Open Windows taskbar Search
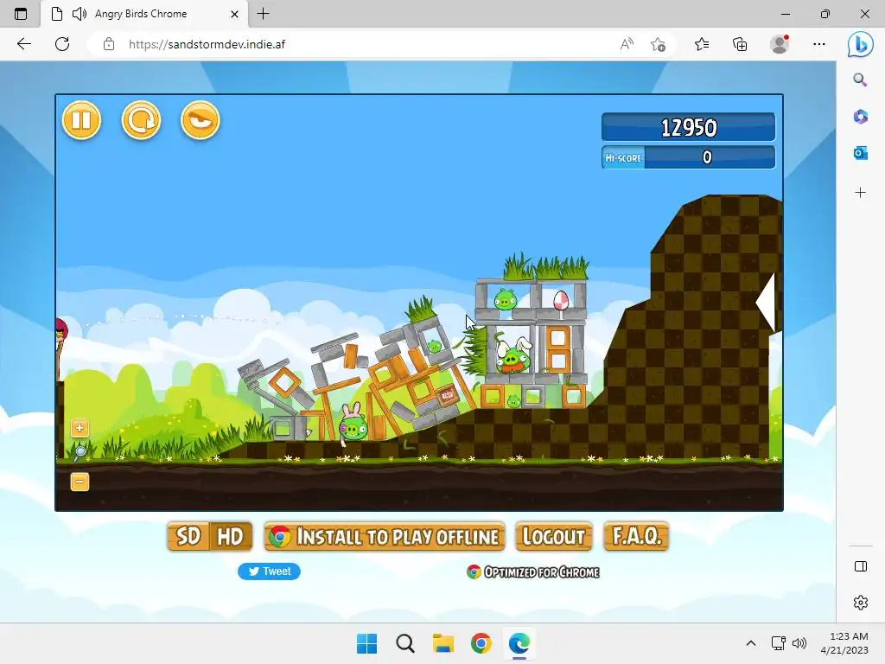885x664 pixels. 404,643
